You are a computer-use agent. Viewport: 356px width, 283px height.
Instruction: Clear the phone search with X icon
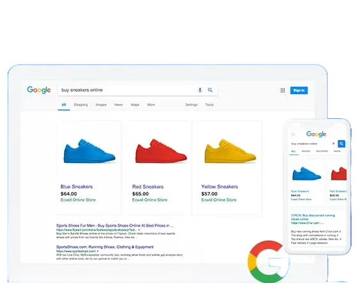333,144
